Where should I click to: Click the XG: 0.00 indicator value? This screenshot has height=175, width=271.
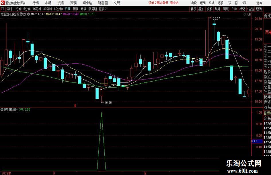click(x=25, y=109)
